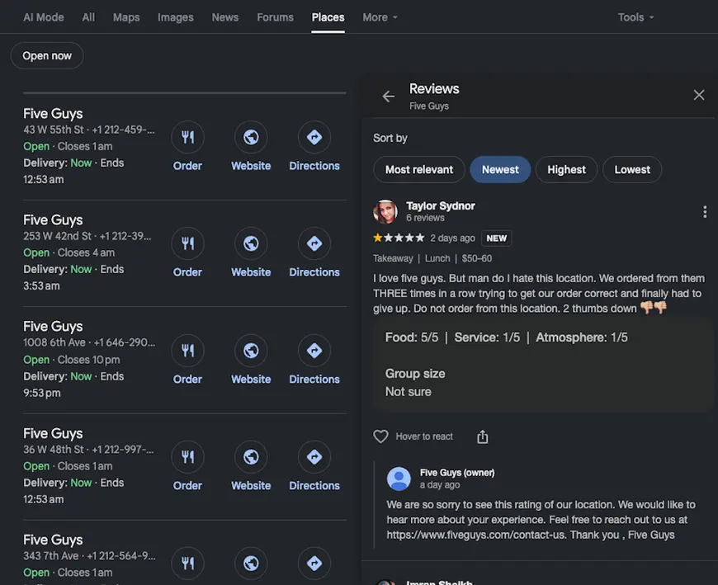Open Website icon for 43 W 55th St
718x585 pixels.
[251, 137]
